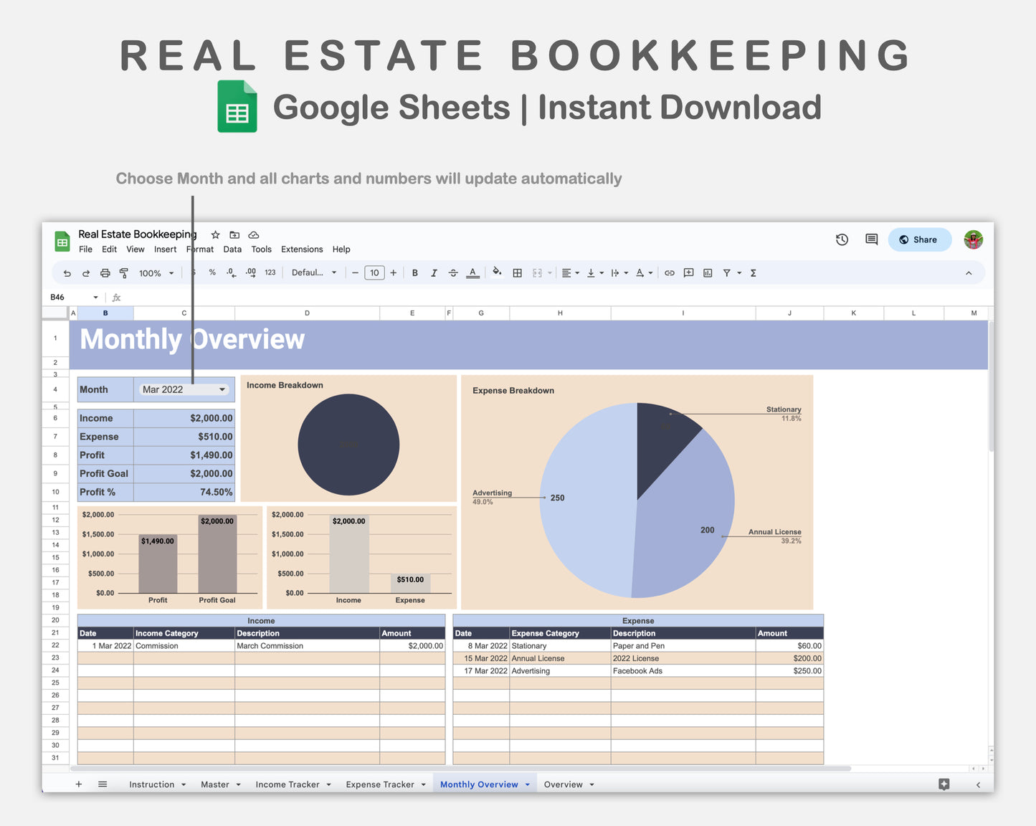The height and width of the screenshot is (826, 1036).
Task: Toggle bold formatting
Action: coord(414,273)
